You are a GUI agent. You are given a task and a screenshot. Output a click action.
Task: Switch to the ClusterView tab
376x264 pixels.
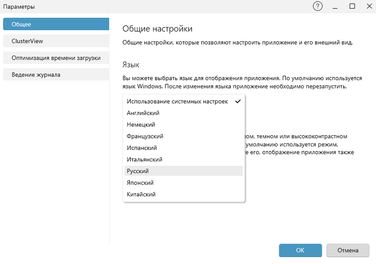(x=56, y=41)
